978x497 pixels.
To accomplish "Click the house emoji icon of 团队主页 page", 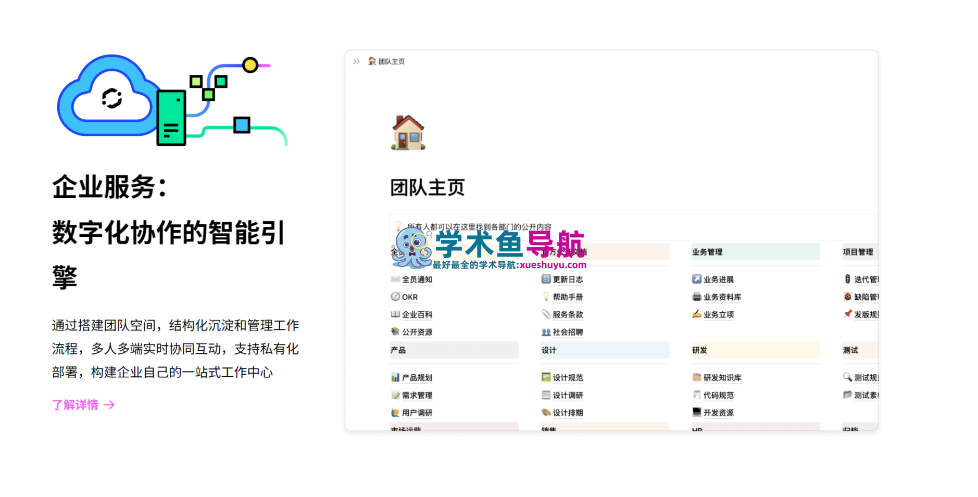I will (408, 133).
